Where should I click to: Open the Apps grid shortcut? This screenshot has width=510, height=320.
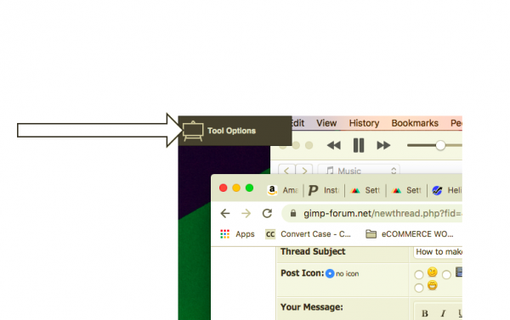[x=237, y=234]
